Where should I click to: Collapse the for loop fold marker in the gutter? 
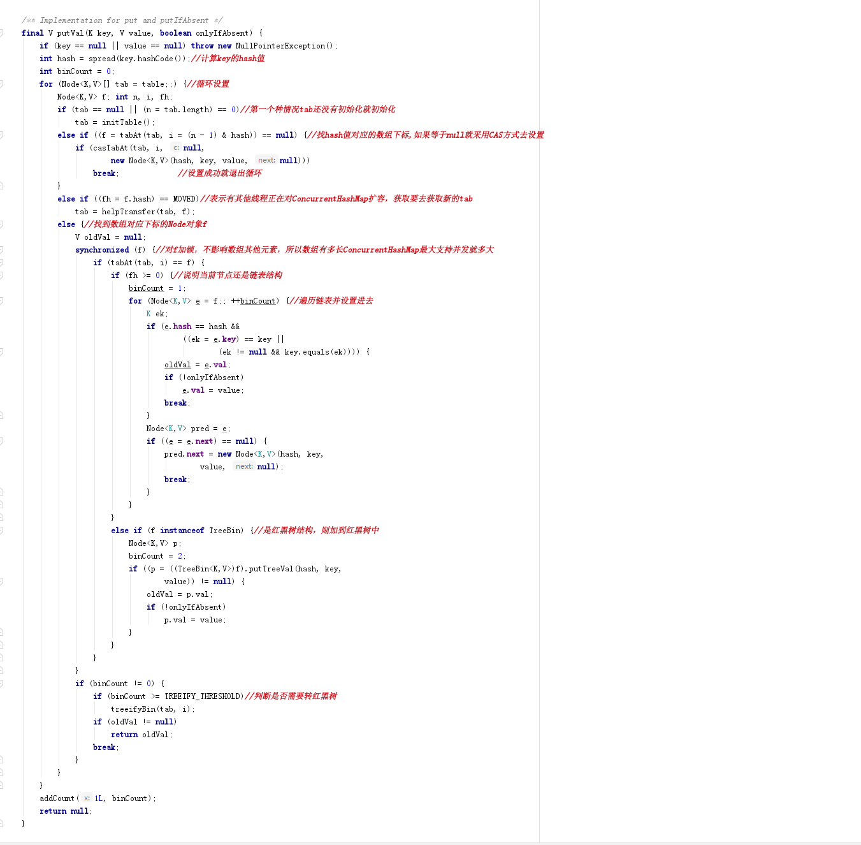[2, 84]
